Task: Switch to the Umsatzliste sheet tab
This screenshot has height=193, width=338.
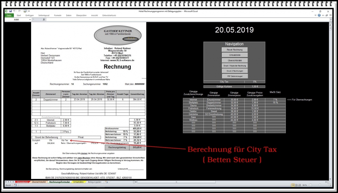Action: (78, 182)
